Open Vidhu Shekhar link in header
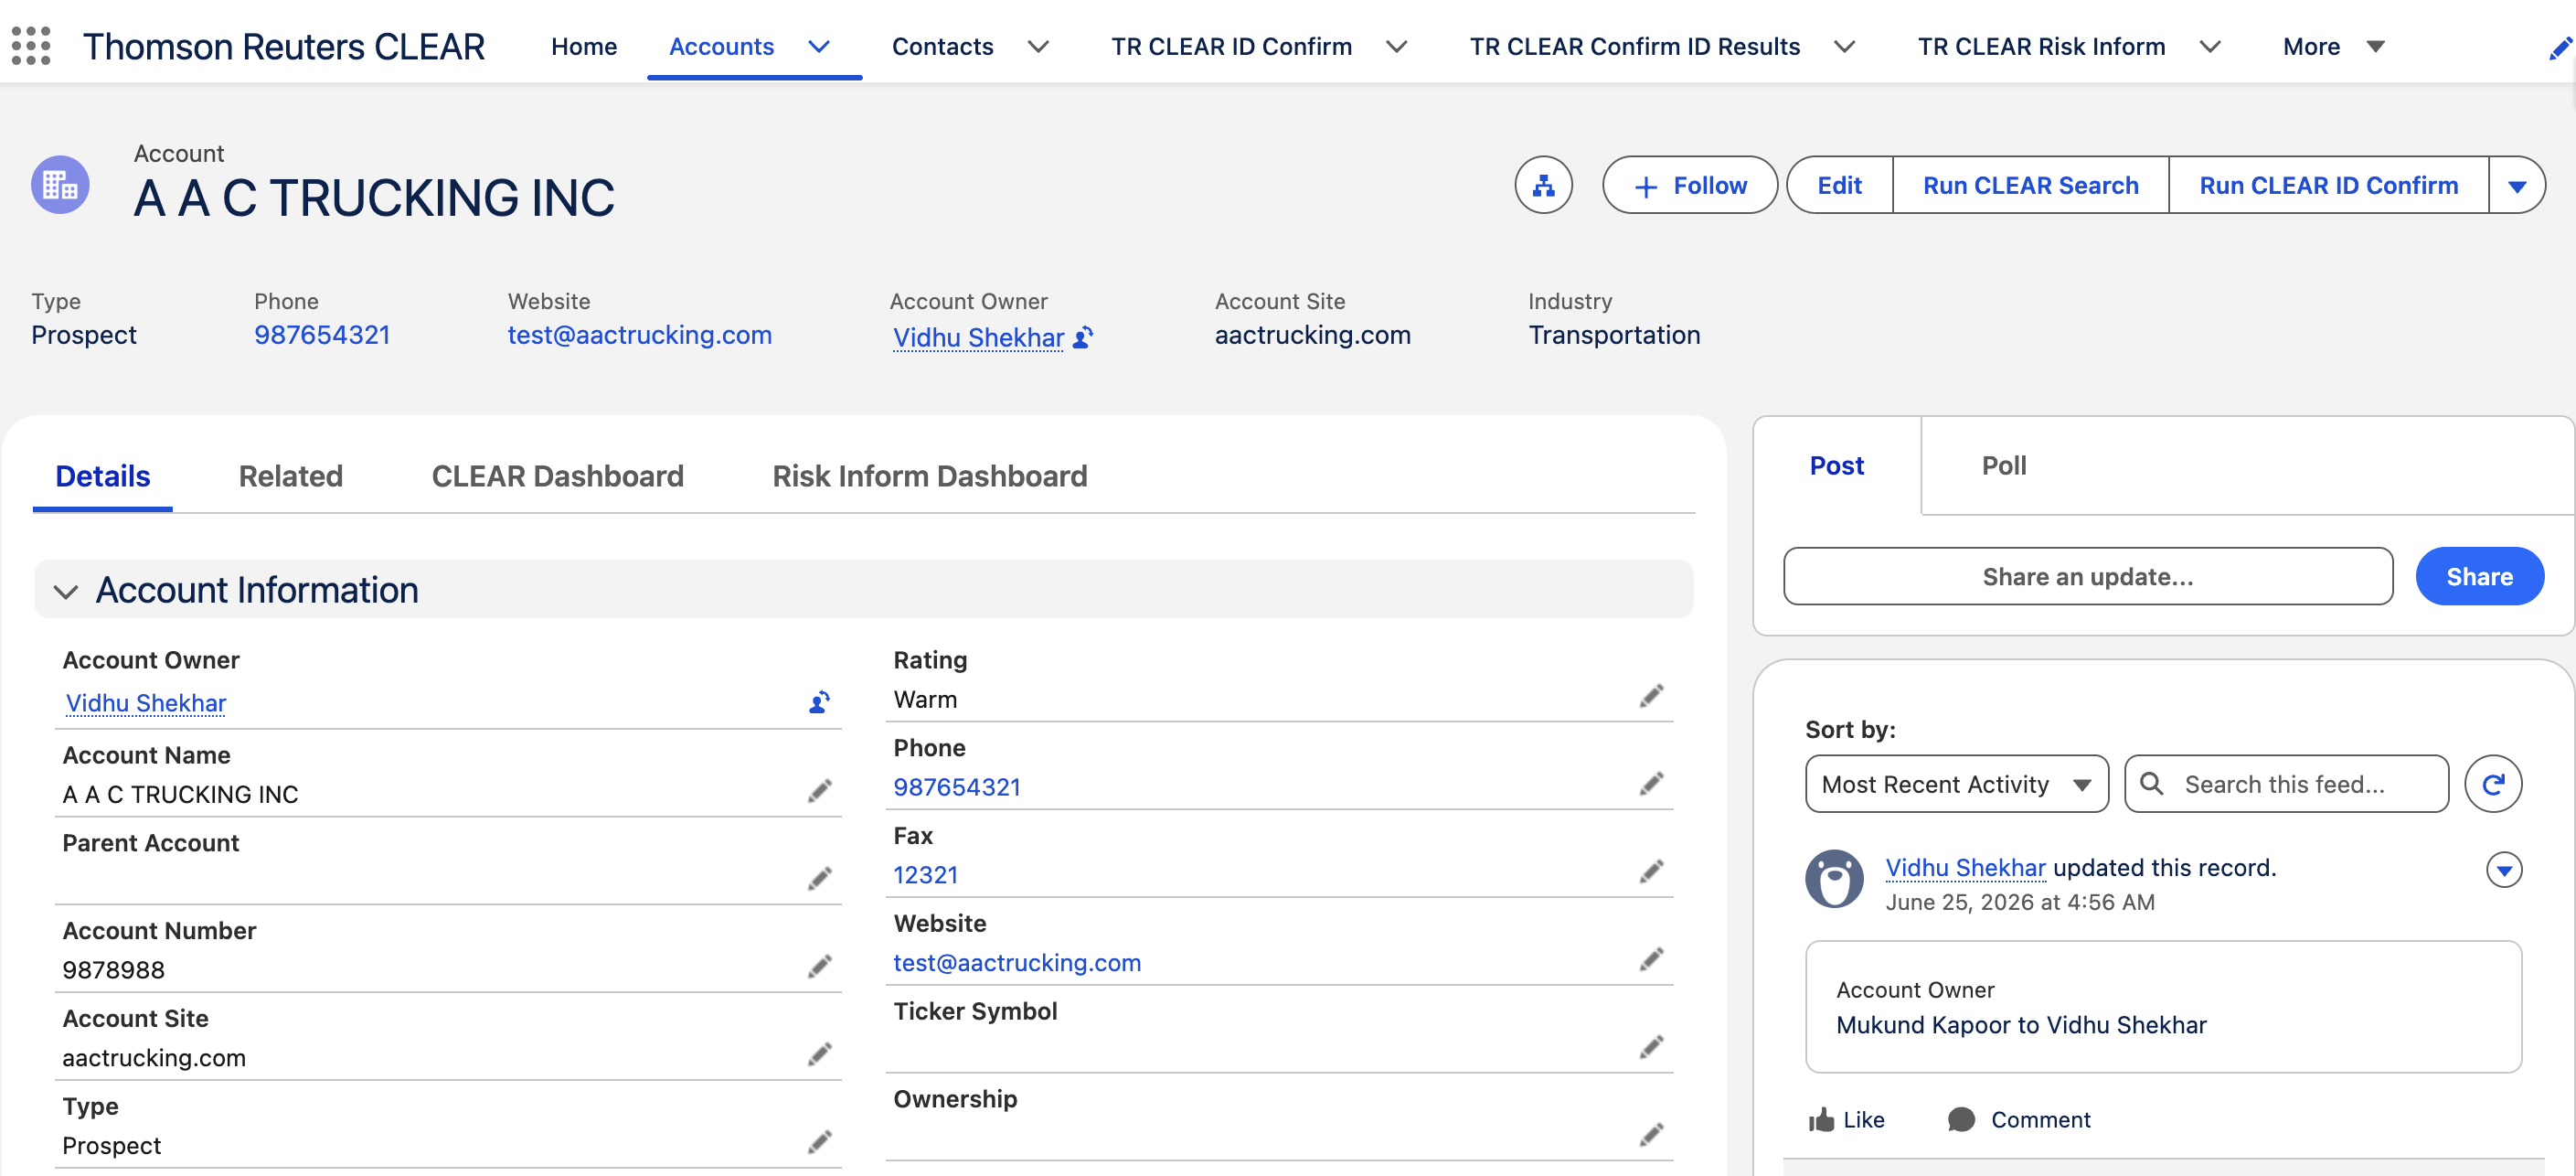Viewport: 2576px width, 1176px height. pyautogui.click(x=978, y=338)
